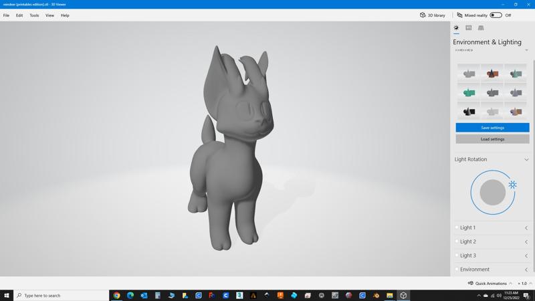Expand the Quick Animations up arrow
This screenshot has height=301, width=535.
510,283
